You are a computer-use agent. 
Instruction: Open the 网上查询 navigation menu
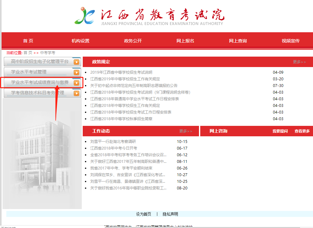[238, 41]
